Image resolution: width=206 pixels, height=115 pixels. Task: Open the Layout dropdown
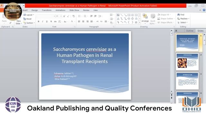[x=29, y=15]
